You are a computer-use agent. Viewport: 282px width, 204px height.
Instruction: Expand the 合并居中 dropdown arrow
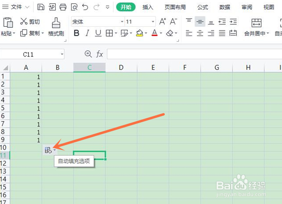coord(268,34)
